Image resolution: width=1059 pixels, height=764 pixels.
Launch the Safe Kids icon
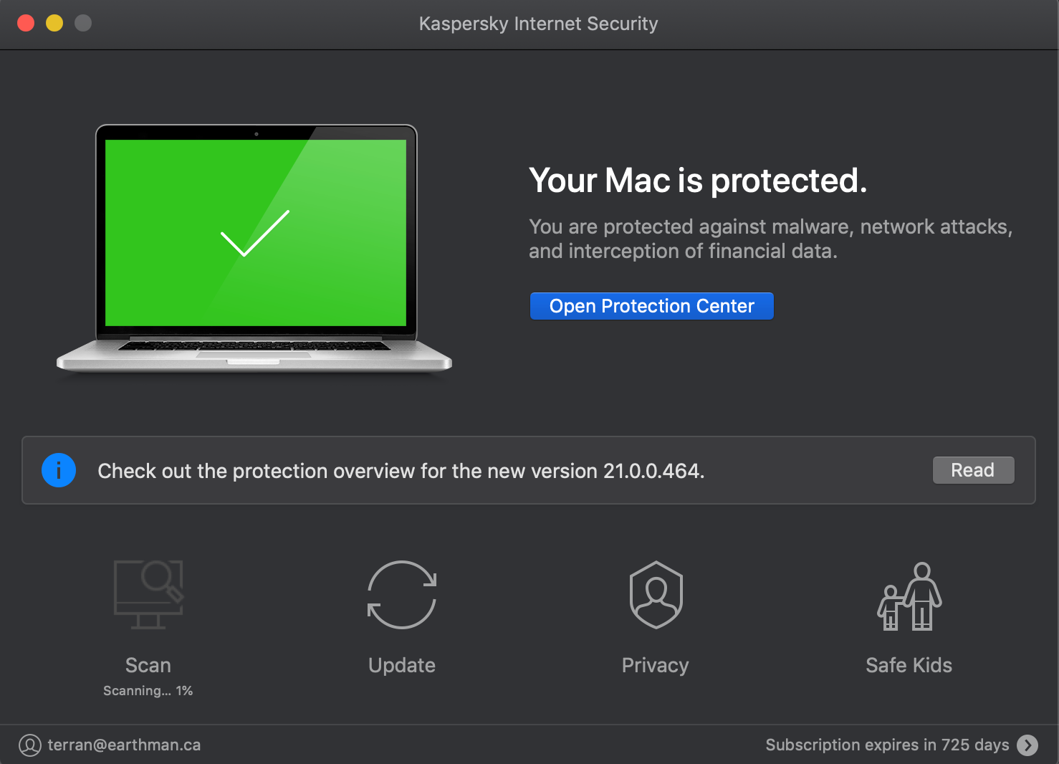909,596
